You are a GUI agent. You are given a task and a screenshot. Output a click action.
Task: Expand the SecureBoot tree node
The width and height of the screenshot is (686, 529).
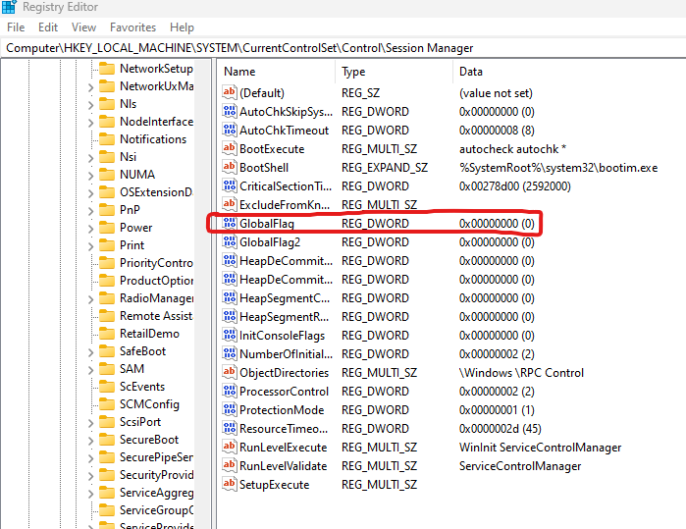pyautogui.click(x=90, y=441)
